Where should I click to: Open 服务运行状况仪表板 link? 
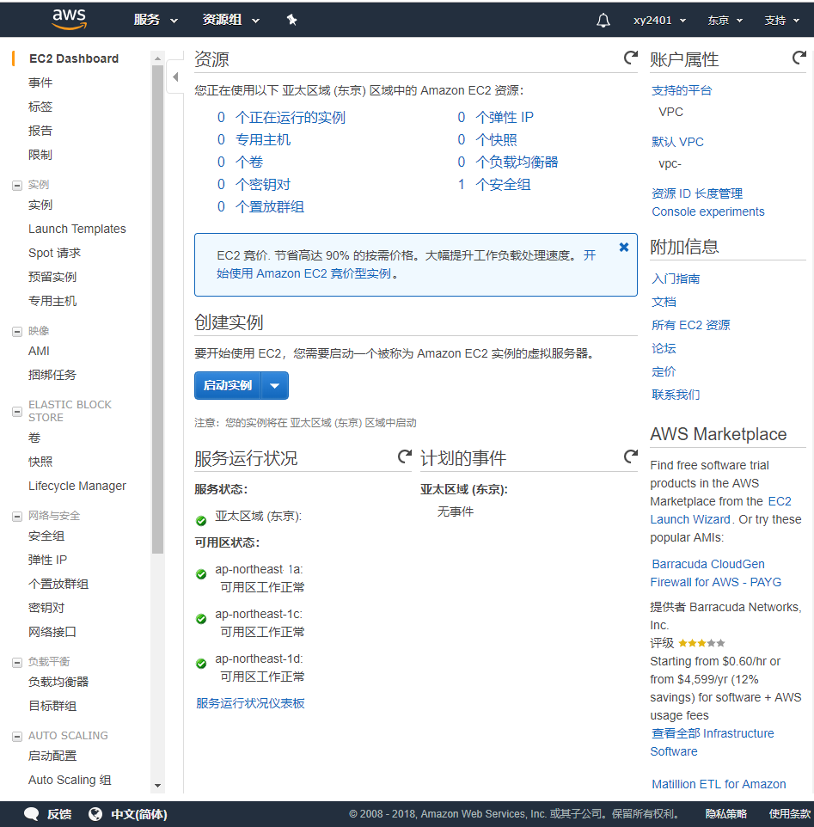click(250, 703)
